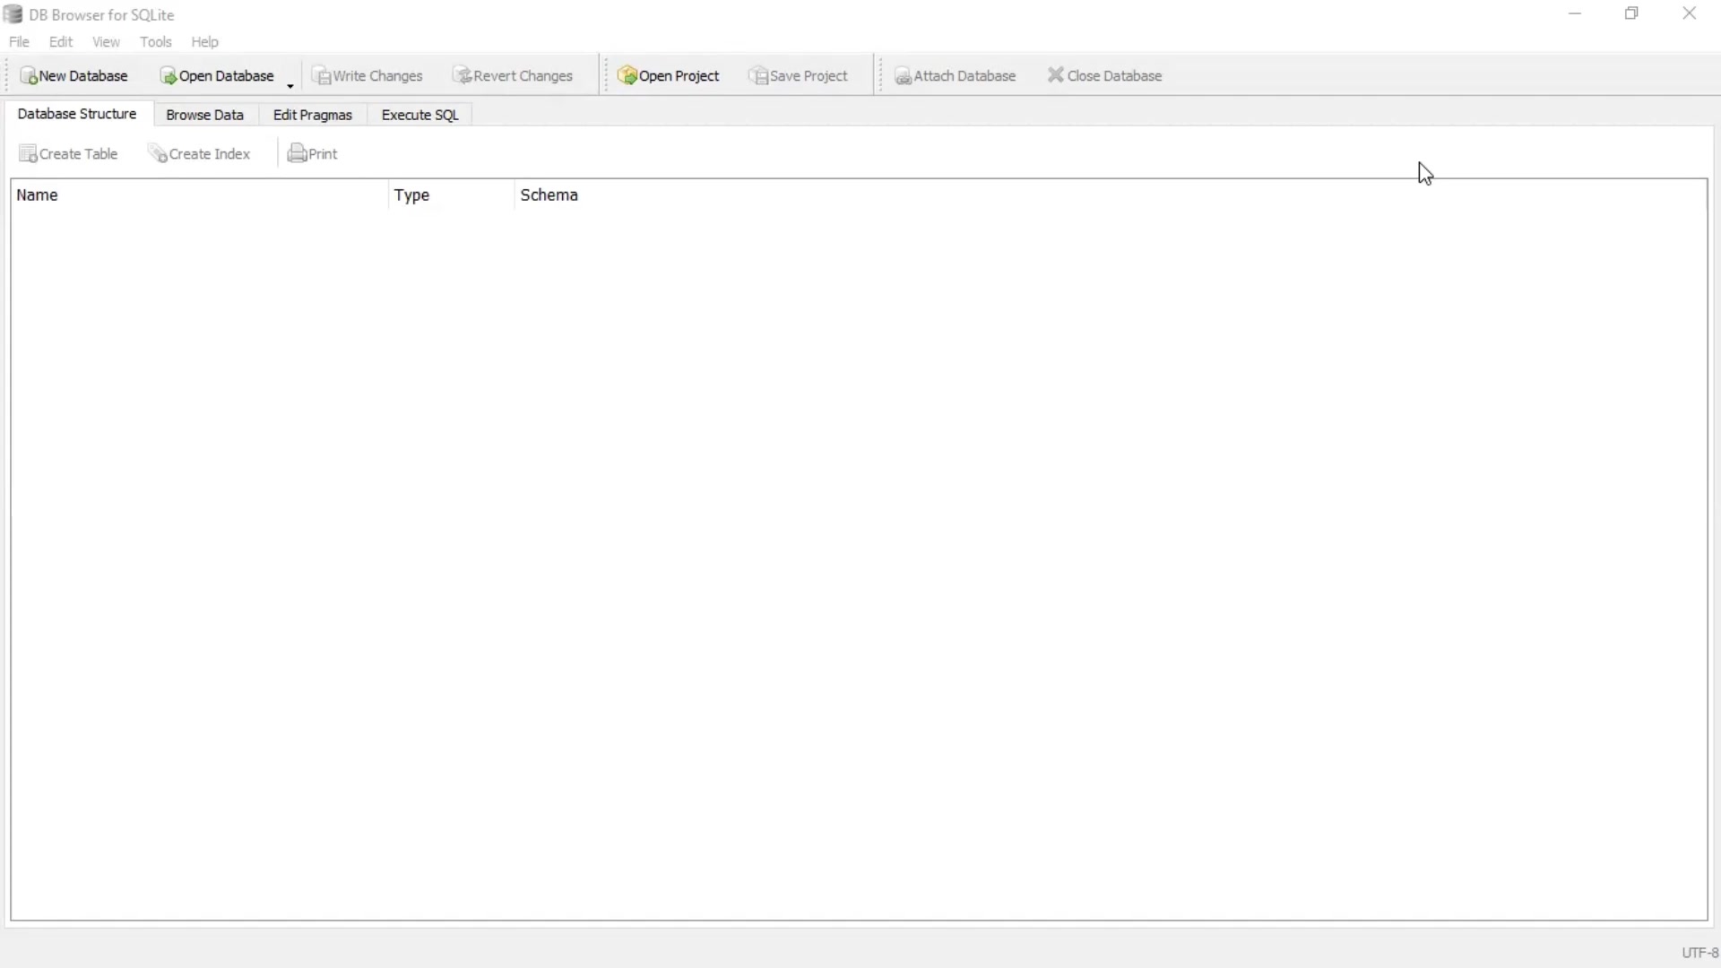Sort by the Name column header

pos(38,194)
